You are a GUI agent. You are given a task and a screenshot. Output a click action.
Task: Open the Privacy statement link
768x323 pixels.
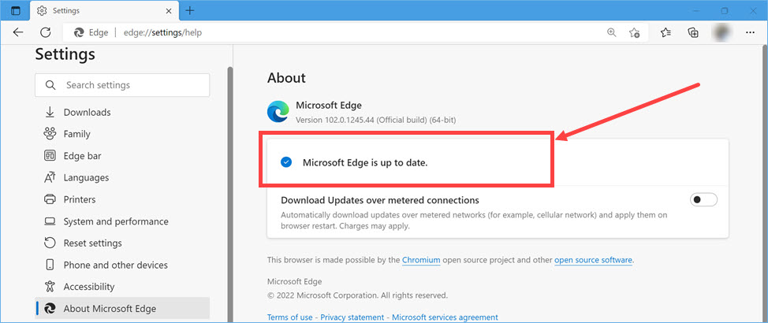coord(352,317)
